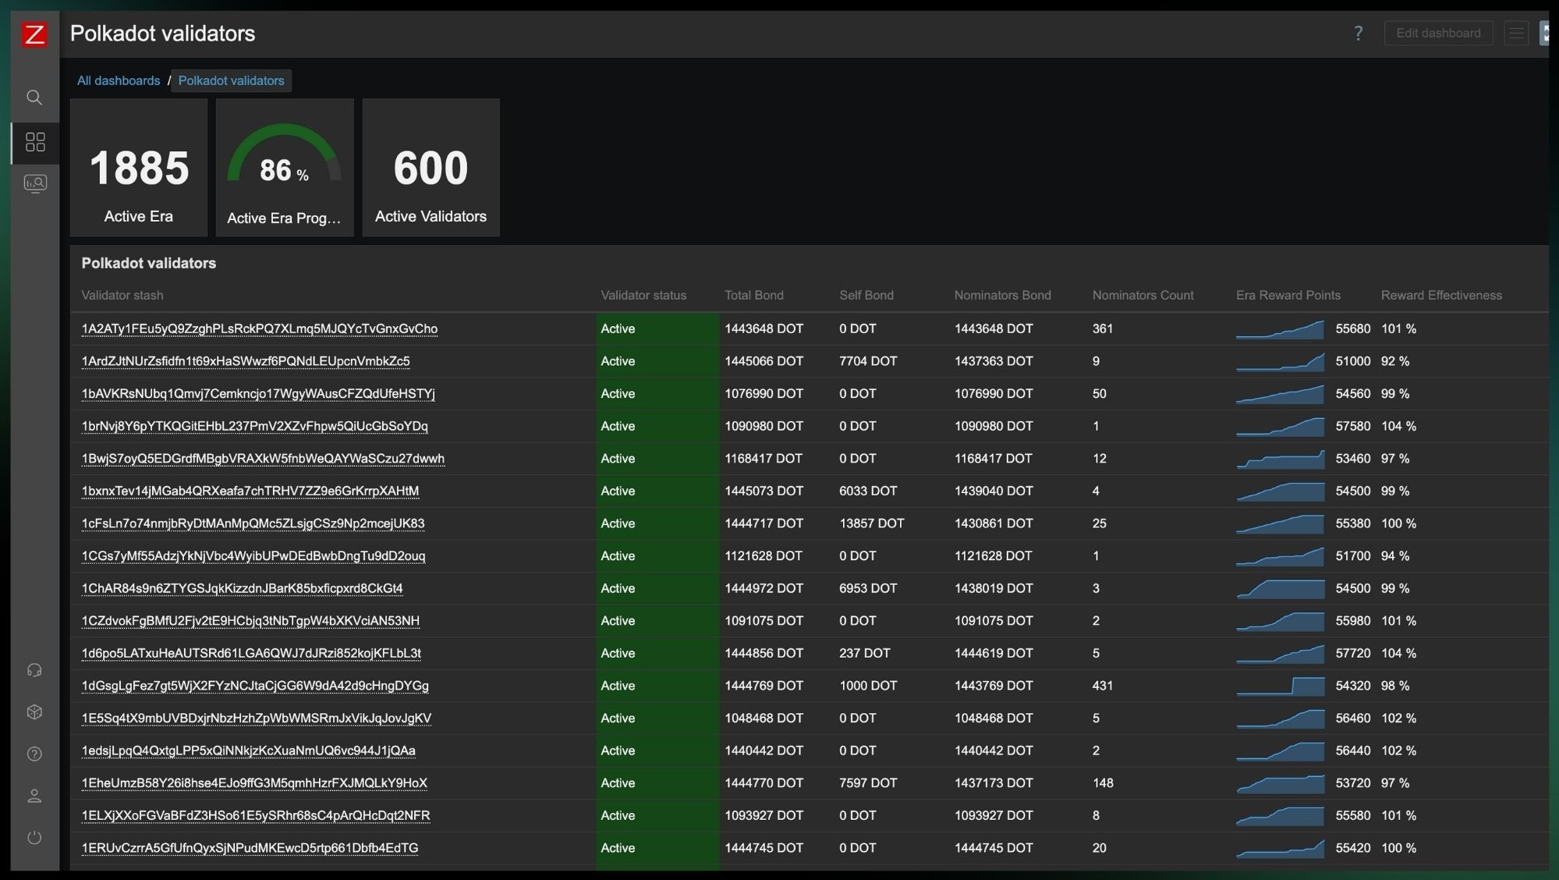
Task: Click the Active Era Progress gauge
Action: point(285,167)
